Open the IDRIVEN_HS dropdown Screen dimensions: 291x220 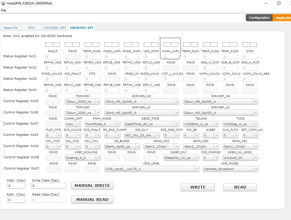[142, 102]
